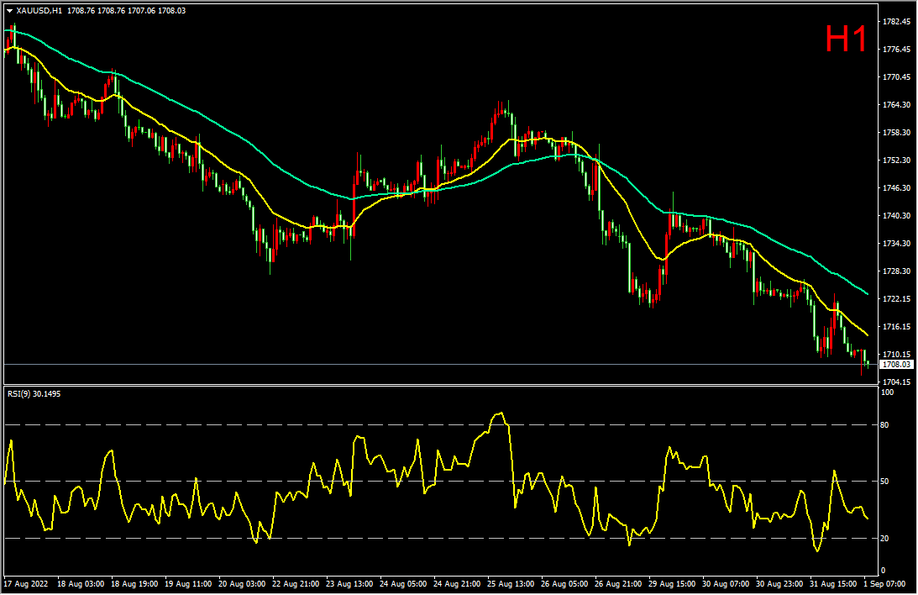Click the 1716.15 price scale label

[x=896, y=326]
